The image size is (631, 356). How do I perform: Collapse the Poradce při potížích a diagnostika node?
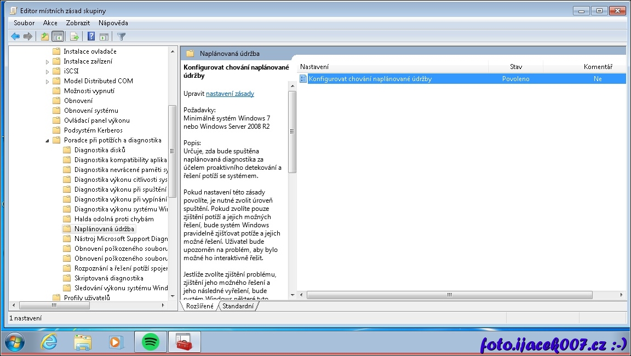tap(48, 140)
